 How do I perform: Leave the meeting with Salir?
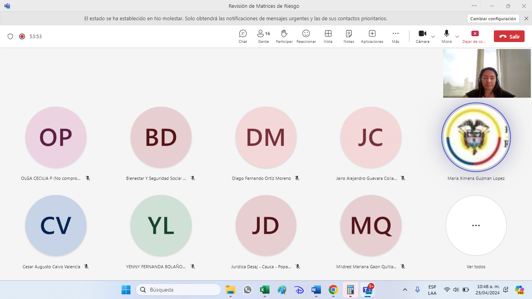tap(509, 36)
